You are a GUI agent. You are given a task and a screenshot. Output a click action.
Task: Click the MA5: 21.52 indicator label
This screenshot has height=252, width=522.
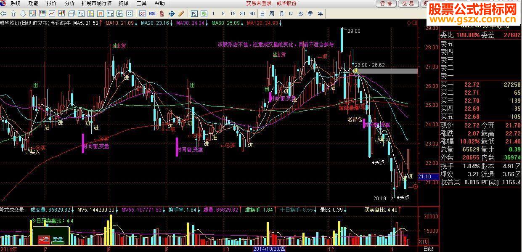[x=86, y=23]
